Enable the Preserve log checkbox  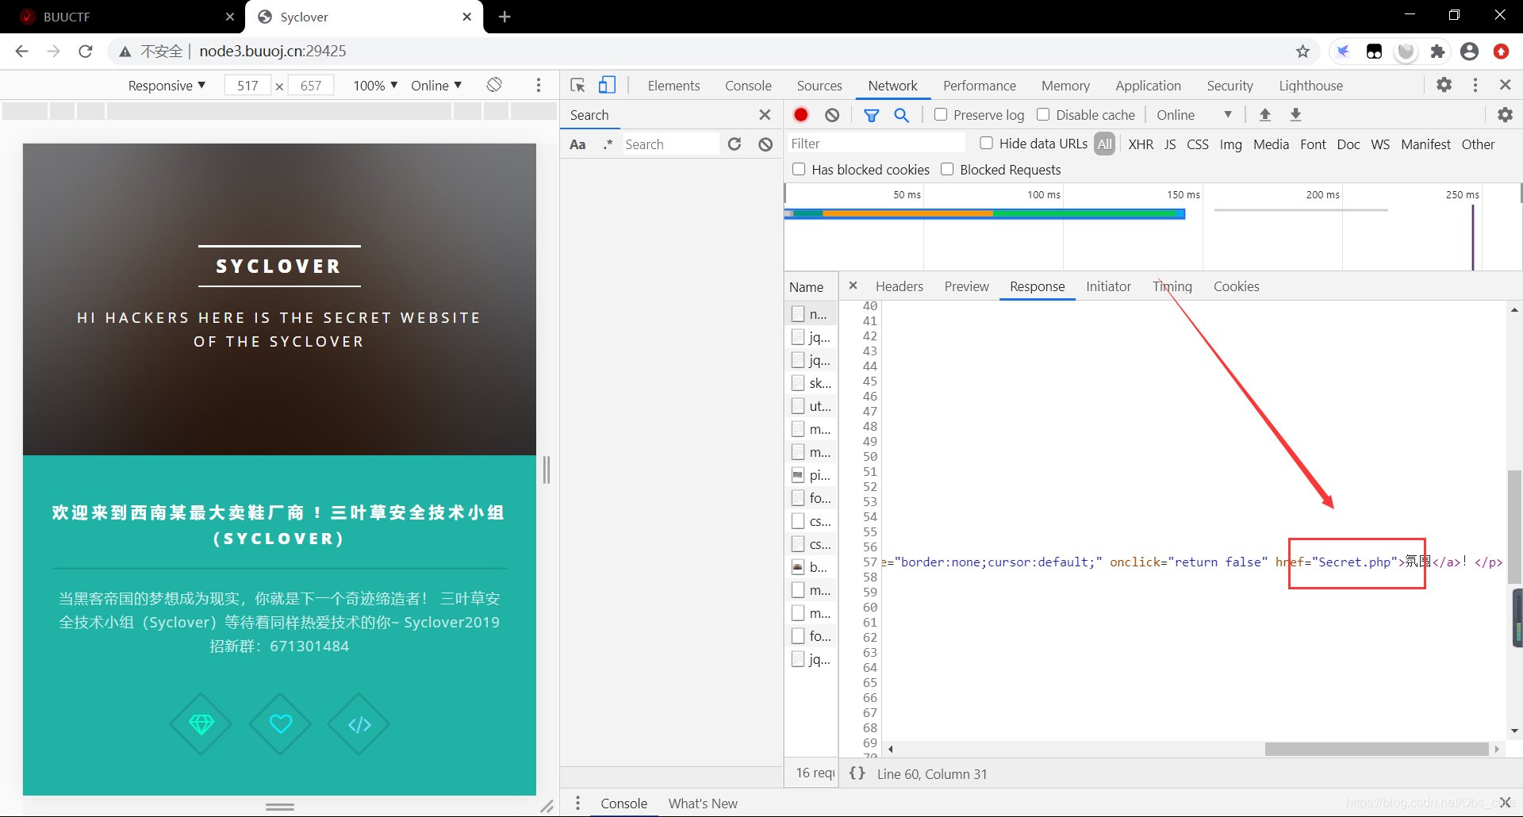tap(941, 115)
